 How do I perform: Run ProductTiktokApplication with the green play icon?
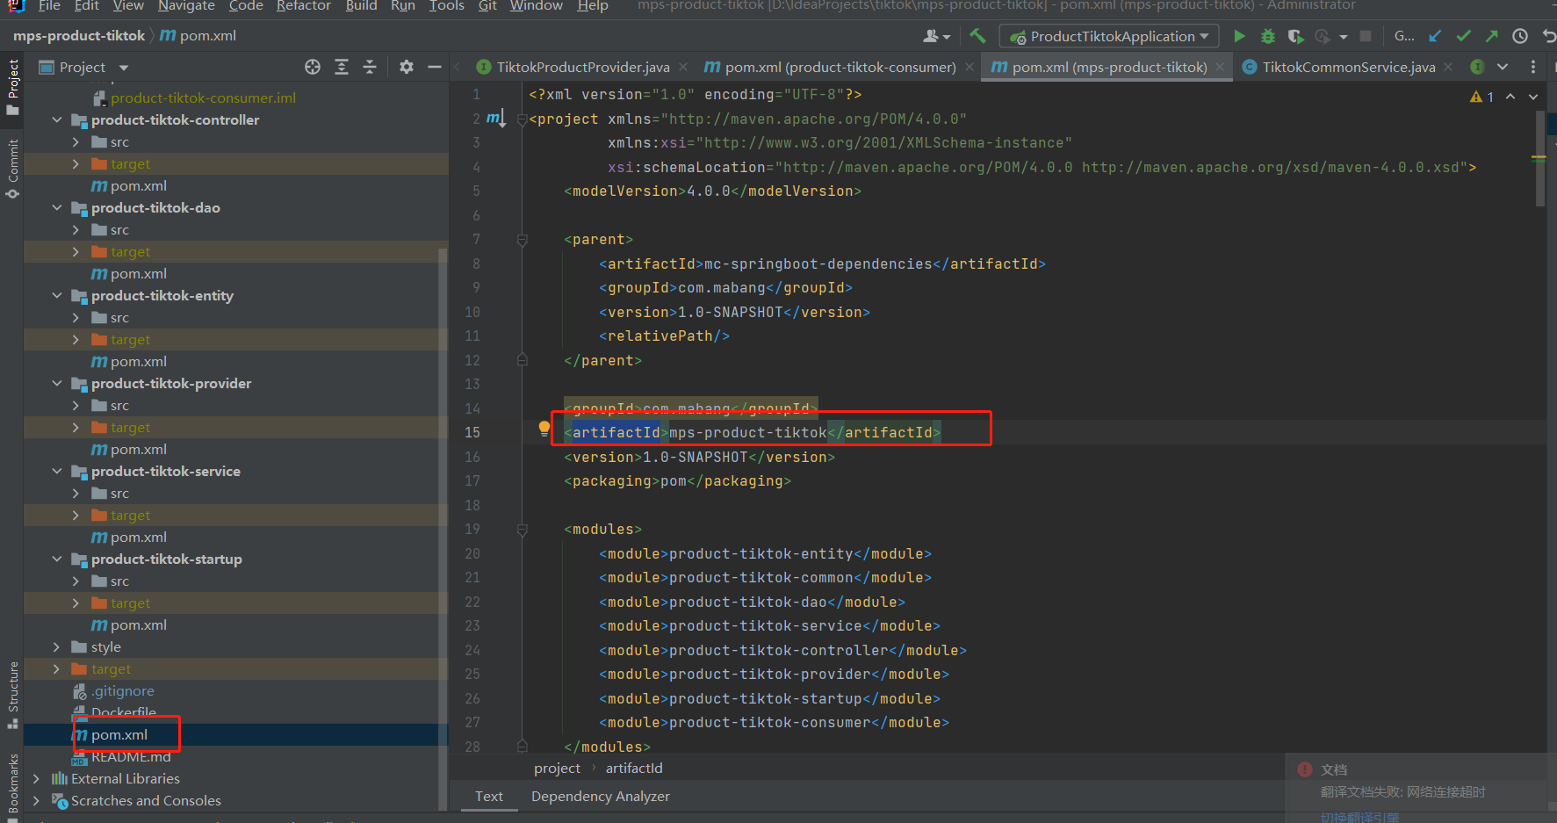pyautogui.click(x=1239, y=36)
